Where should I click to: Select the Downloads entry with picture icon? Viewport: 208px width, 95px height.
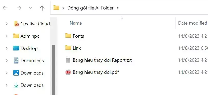[x=32, y=73]
